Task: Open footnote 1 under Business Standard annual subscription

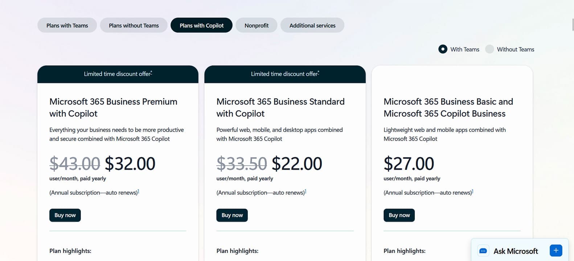Action: pos(306,191)
